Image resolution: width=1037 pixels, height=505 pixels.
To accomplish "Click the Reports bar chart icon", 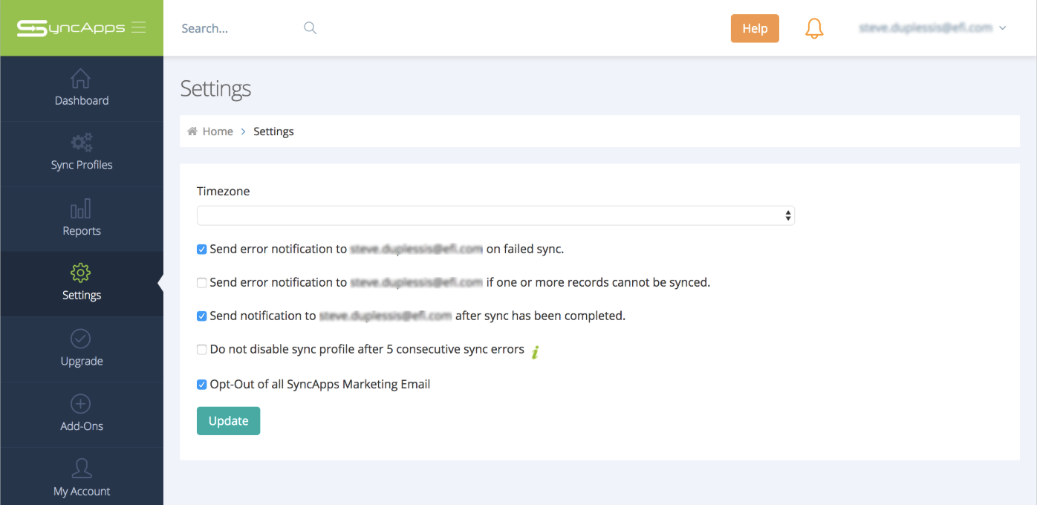I will pos(80,209).
